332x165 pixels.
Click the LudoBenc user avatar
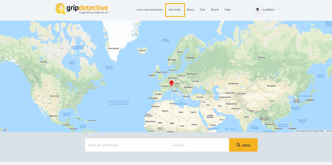pos(257,10)
